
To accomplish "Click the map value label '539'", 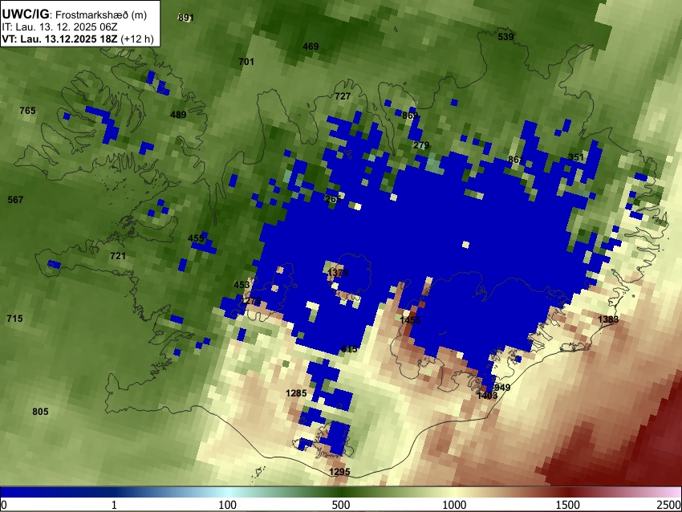I will 505,37.
